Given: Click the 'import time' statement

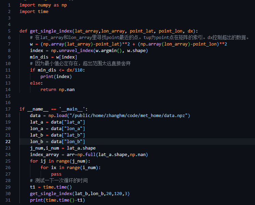Looking at the screenshot, I should coord(34,11).
